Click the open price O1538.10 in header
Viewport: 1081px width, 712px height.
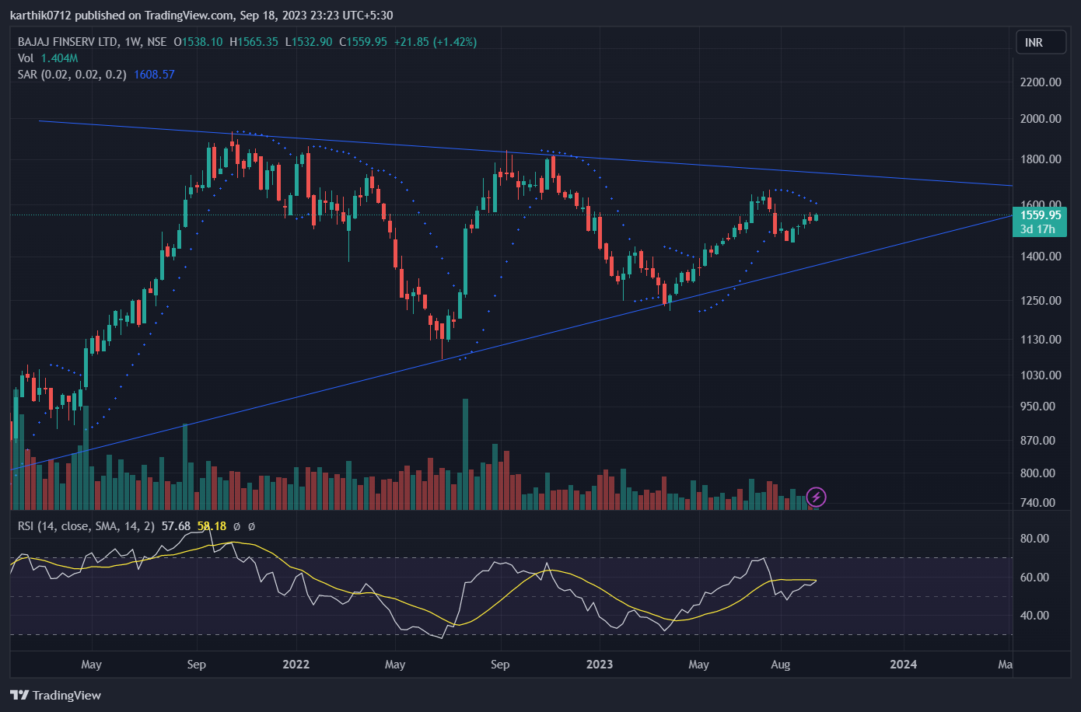coord(198,42)
